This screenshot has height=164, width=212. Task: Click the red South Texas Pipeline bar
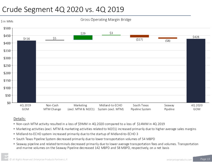pyautogui.click(x=139, y=36)
